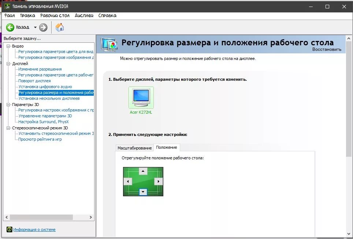Collapse Стереоскопический режим 3D node
353x239 pixels.
pyautogui.click(x=8, y=128)
